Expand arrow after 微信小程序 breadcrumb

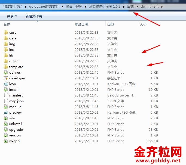click(x=86, y=7)
